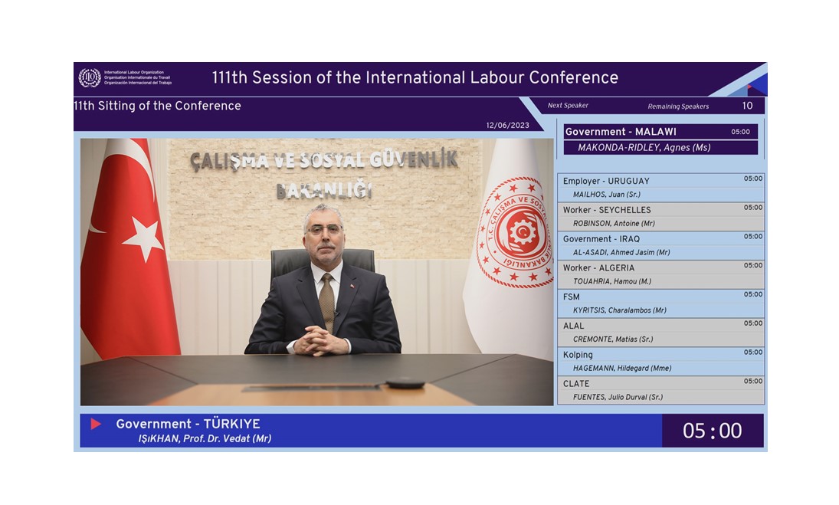Click the speaker's video feed
The height and width of the screenshot is (505, 839).
[x=316, y=272]
